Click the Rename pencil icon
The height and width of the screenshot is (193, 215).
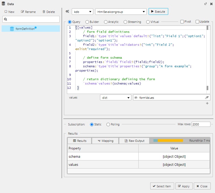point(23,12)
